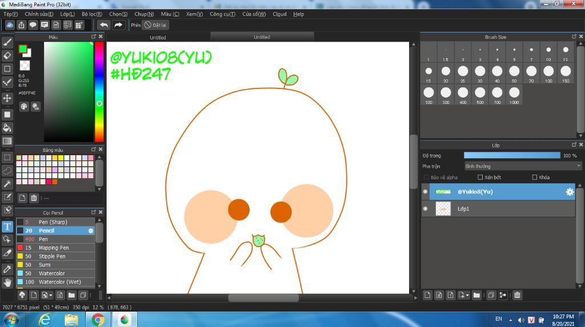Viewport: 585px width, 327px height.
Task: Hide the Lớp1 layer
Action: click(425, 209)
